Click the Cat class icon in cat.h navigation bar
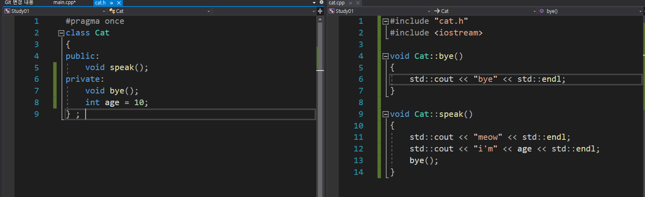 coord(112,11)
